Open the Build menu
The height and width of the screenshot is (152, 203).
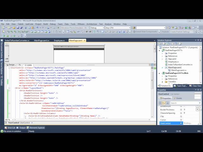tap(45, 24)
